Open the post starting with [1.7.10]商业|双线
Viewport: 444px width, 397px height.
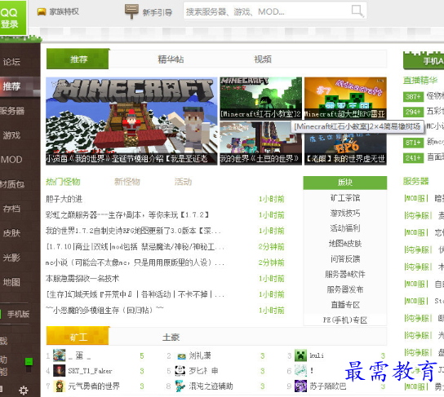point(135,247)
